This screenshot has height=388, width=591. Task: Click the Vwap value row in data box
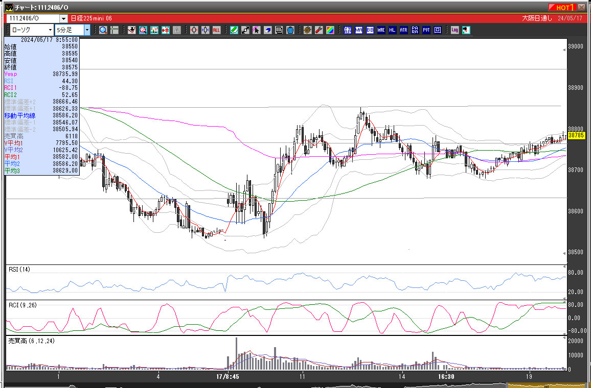pyautogui.click(x=41, y=74)
